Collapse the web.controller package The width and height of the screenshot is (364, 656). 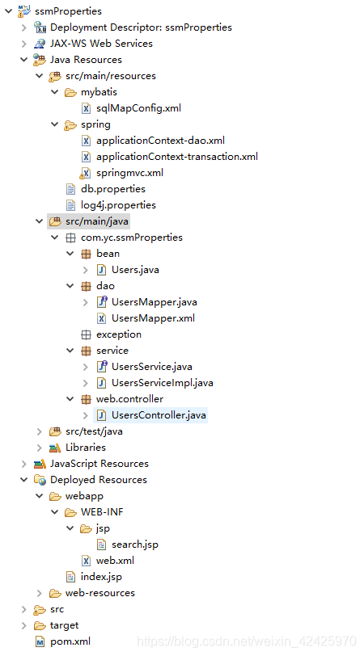70,399
